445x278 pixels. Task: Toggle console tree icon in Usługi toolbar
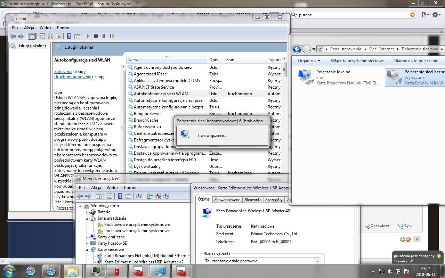[32, 36]
